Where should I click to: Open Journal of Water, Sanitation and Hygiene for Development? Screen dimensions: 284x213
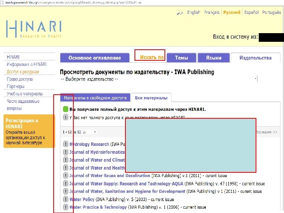127,191
